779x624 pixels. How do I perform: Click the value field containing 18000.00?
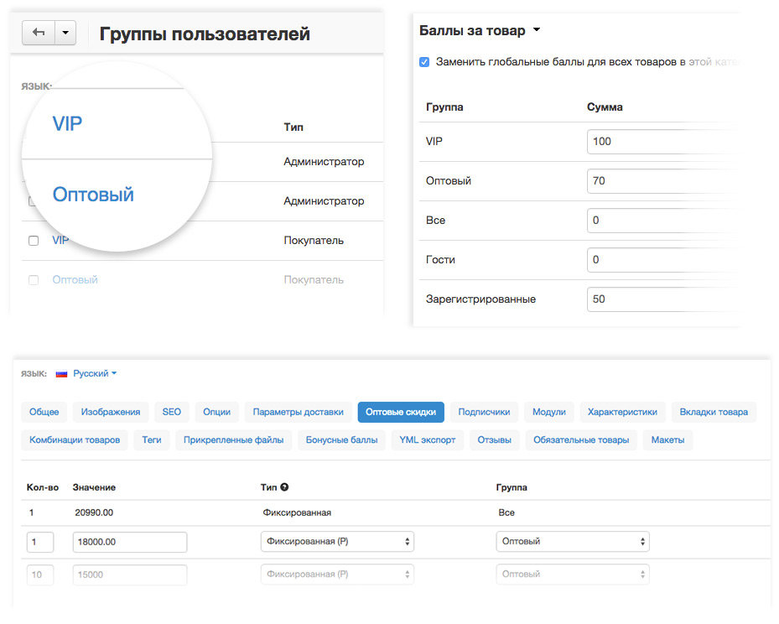(130, 542)
